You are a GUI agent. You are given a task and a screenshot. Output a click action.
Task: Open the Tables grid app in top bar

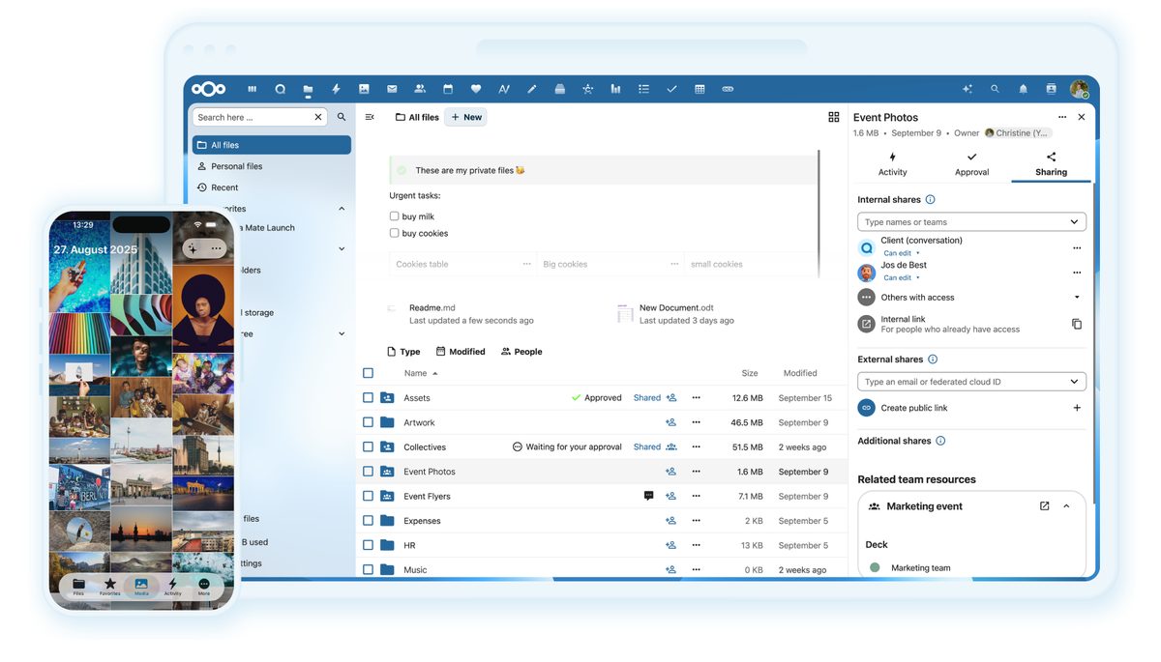(700, 89)
